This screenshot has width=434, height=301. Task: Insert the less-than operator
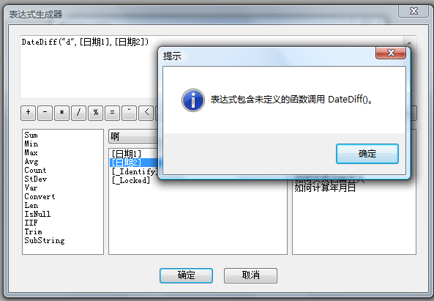[x=146, y=113]
